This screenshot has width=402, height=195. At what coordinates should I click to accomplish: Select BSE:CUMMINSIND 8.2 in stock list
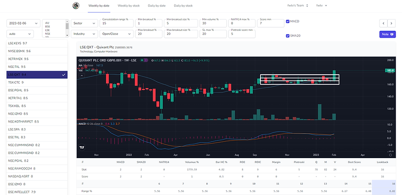37,153
